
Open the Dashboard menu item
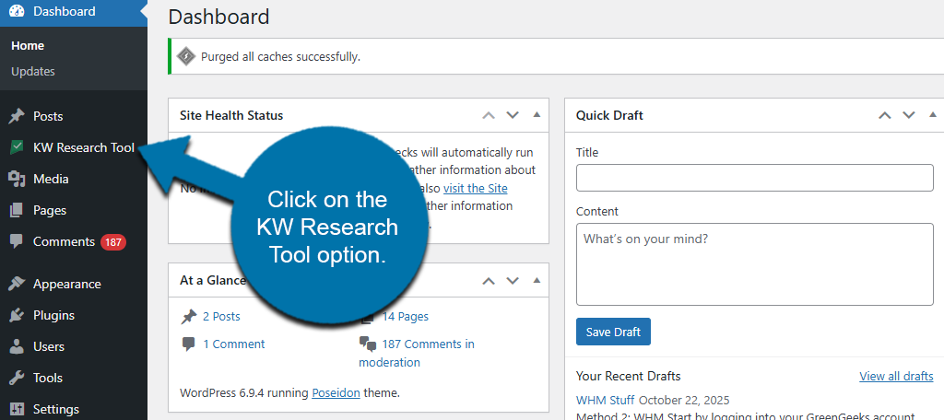tap(74, 11)
